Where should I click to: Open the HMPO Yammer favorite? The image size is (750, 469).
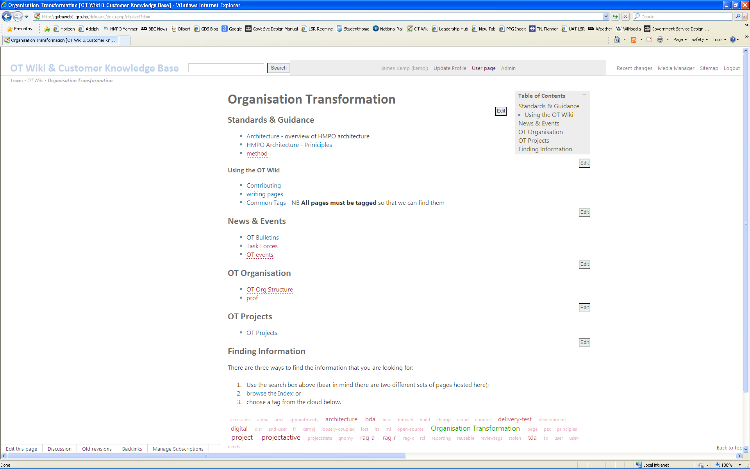pyautogui.click(x=120, y=29)
